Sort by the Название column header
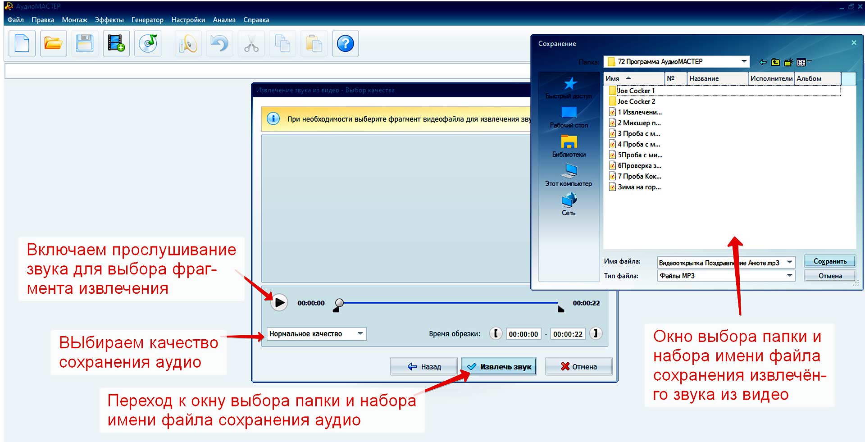Image resolution: width=865 pixels, height=442 pixels. point(718,78)
